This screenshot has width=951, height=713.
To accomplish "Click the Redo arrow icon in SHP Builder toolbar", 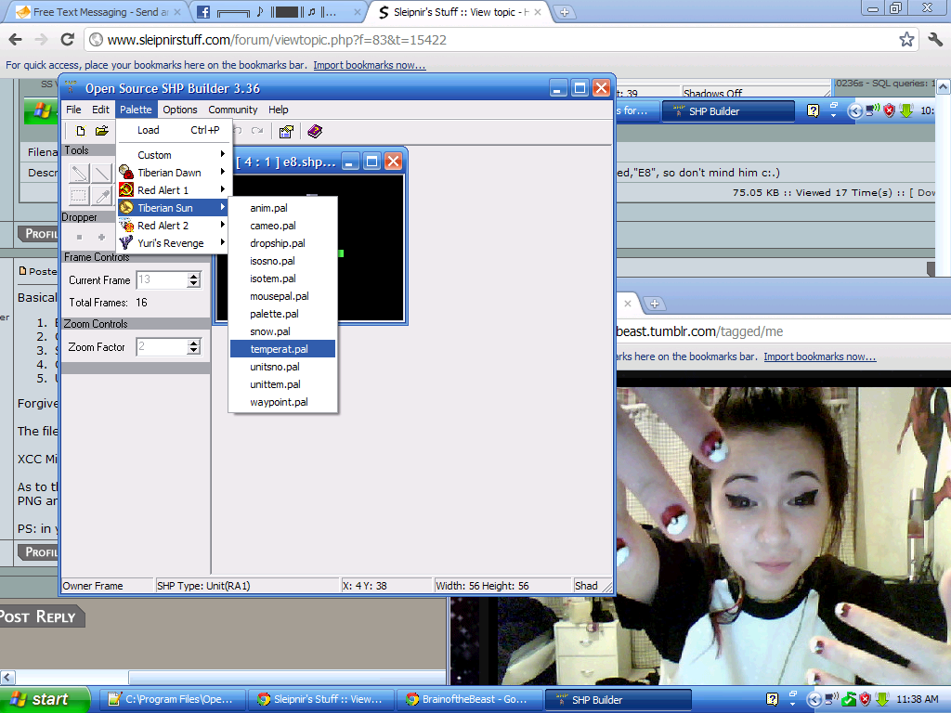I will pos(257,130).
